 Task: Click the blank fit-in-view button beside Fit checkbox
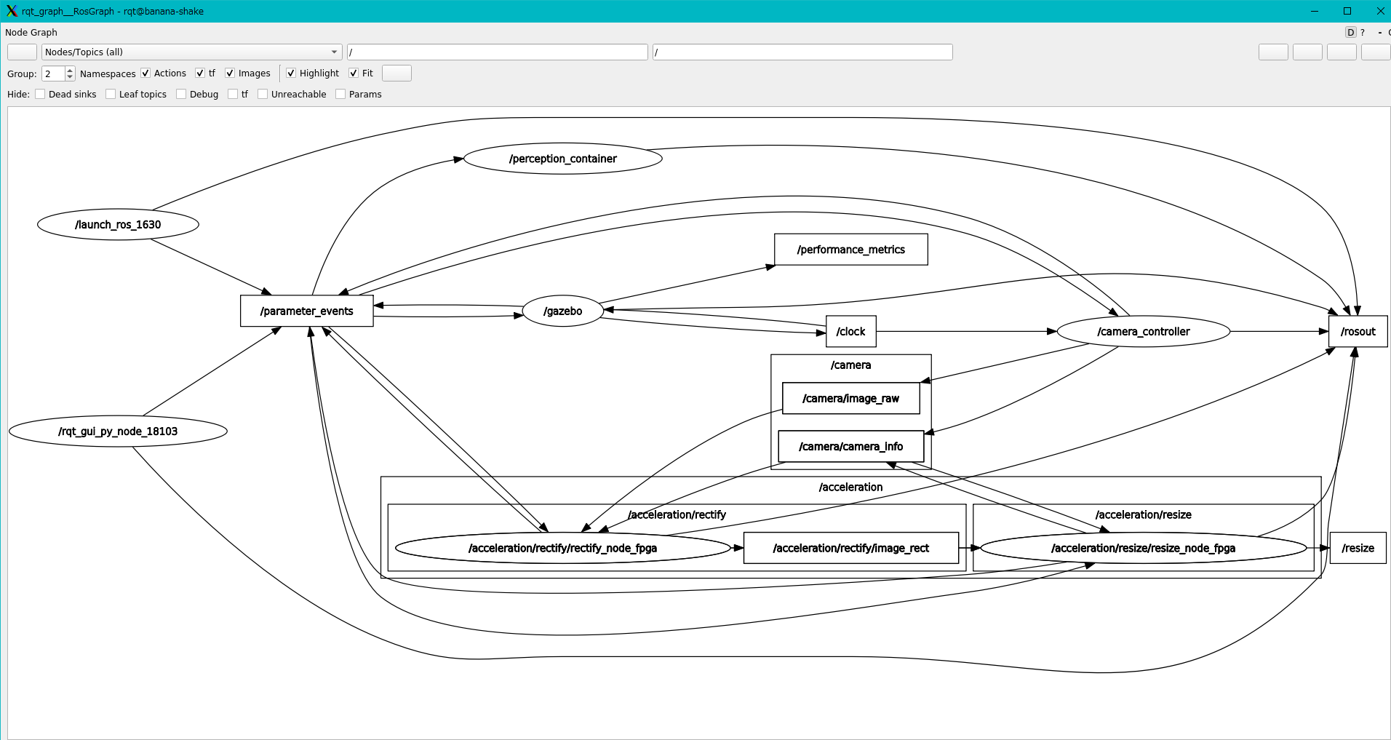(x=396, y=73)
